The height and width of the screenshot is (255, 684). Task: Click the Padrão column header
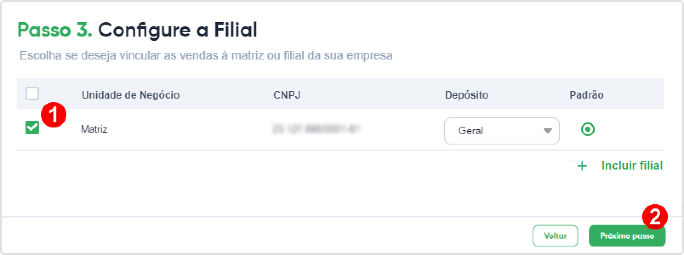pos(586,95)
